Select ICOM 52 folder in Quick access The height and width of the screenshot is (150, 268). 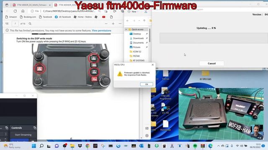(x=137, y=52)
